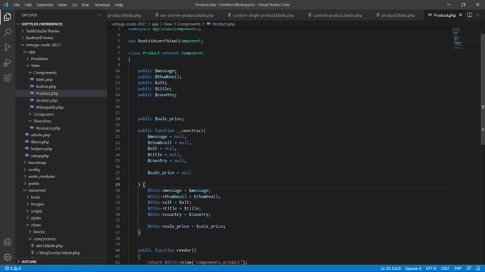Open the editor more actions ellipsis
The height and width of the screenshot is (272, 485).
(478, 15)
